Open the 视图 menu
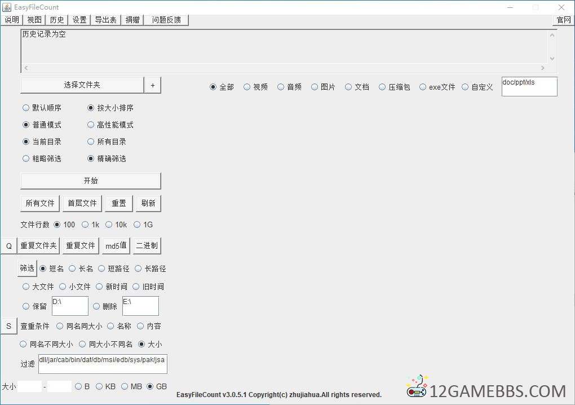The height and width of the screenshot is (405, 575). pos(34,20)
